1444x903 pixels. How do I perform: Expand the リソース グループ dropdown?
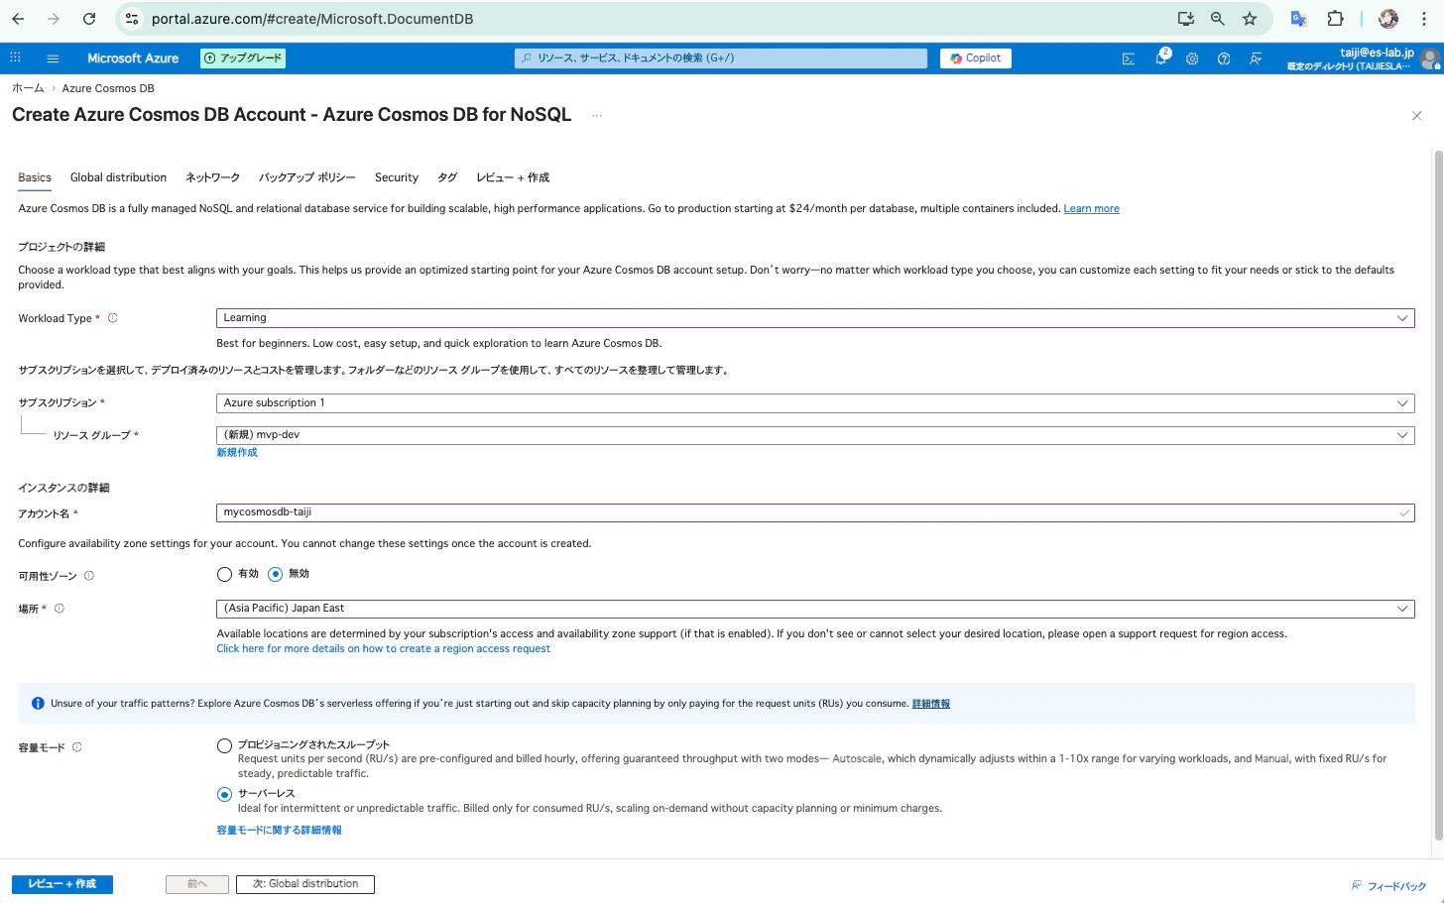click(x=815, y=435)
